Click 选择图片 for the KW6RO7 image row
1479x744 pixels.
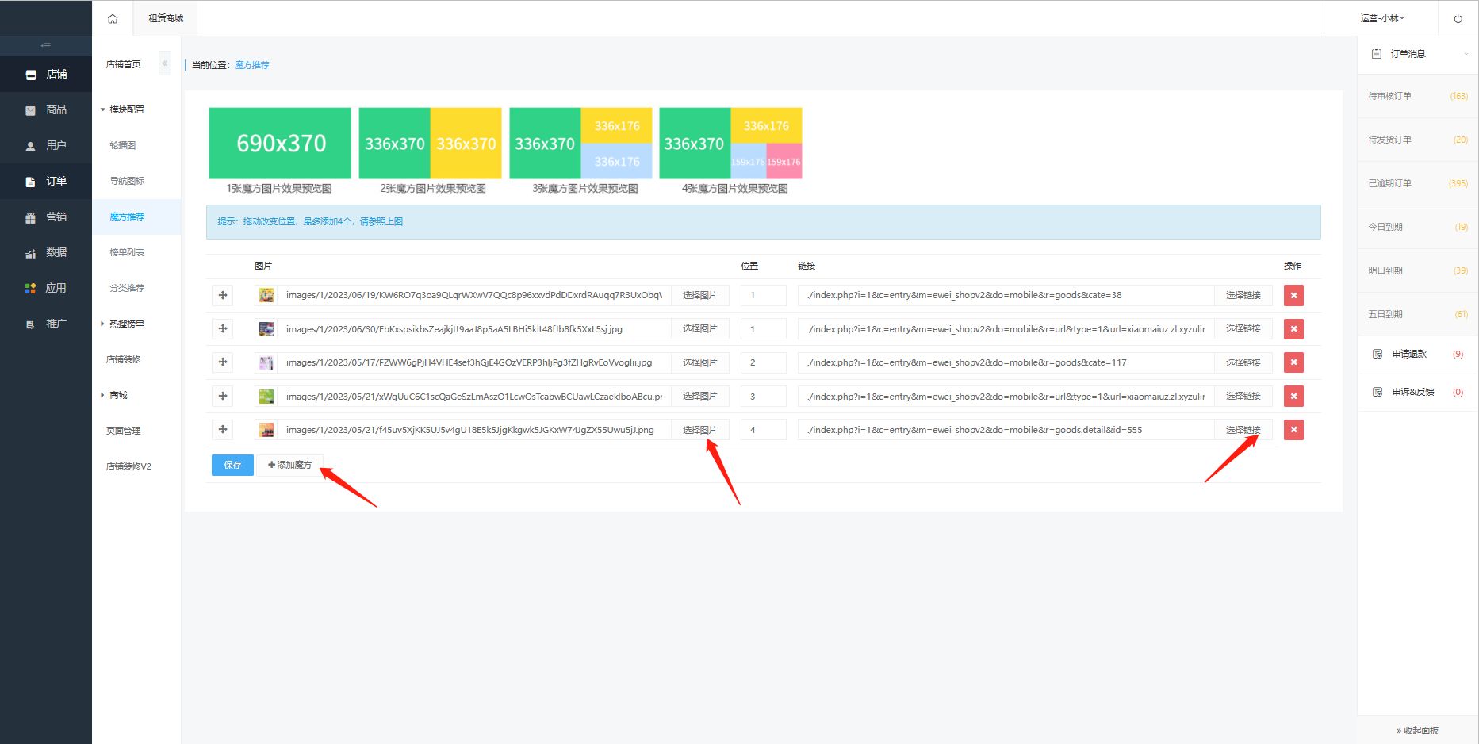pyautogui.click(x=700, y=295)
